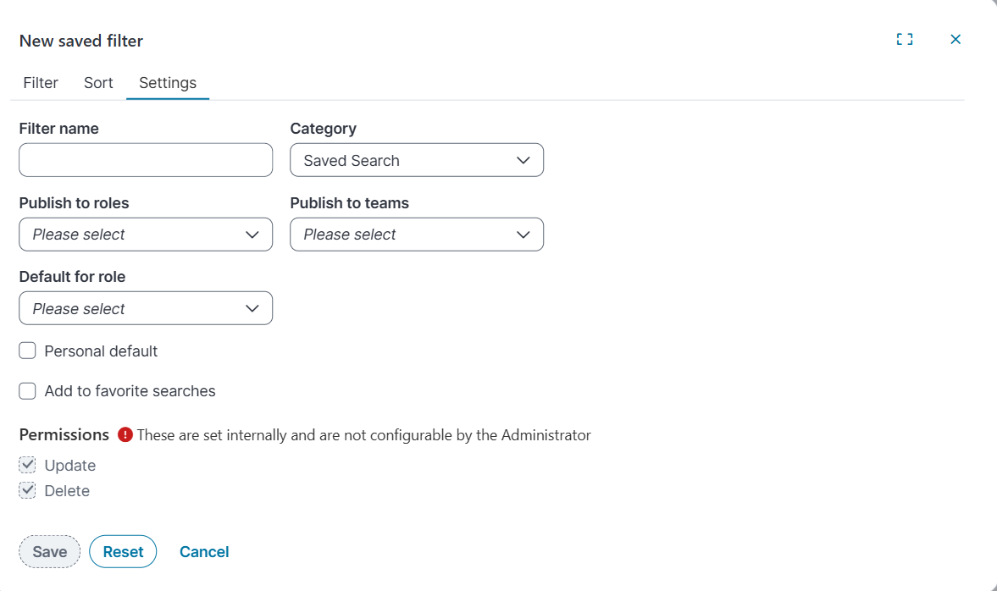Focus the Filter name text field
The height and width of the screenshot is (591, 997).
point(146,160)
